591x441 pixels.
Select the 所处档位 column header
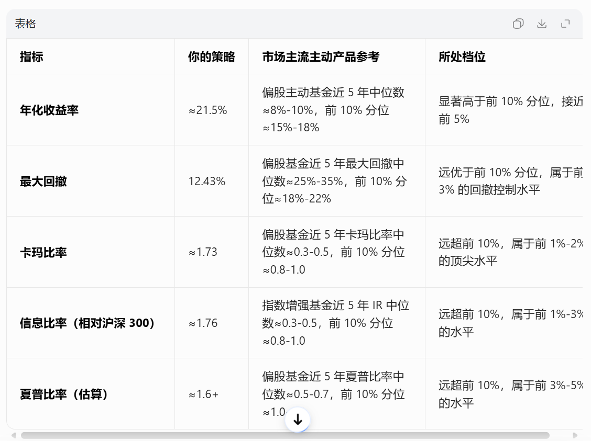coord(462,57)
